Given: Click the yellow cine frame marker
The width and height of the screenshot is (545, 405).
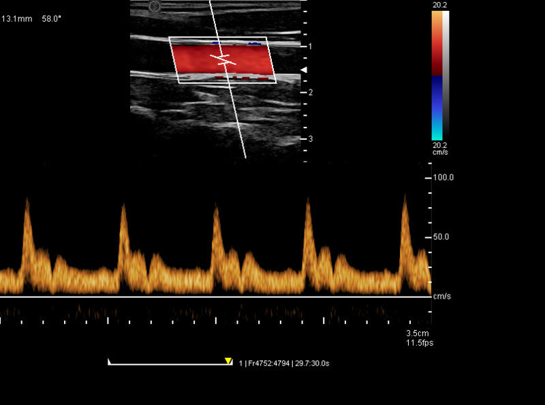Looking at the screenshot, I should click(x=228, y=361).
